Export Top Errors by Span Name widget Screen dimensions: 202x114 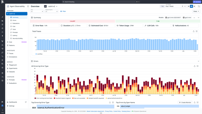click(x=195, y=103)
